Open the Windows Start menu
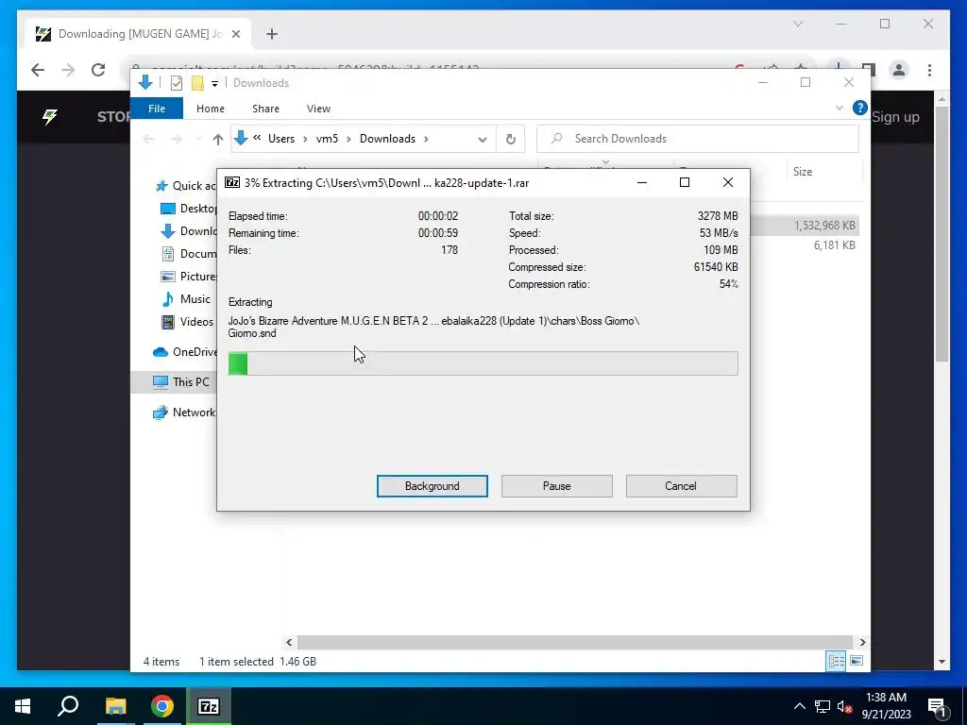The height and width of the screenshot is (725, 967). tap(23, 706)
